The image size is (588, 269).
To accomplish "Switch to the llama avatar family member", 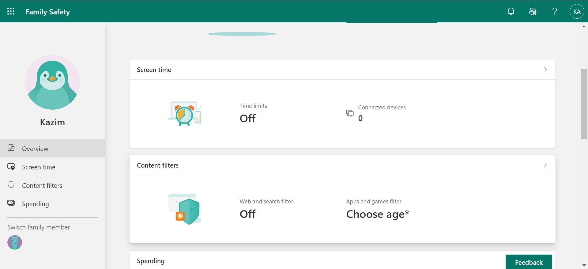I will point(15,242).
